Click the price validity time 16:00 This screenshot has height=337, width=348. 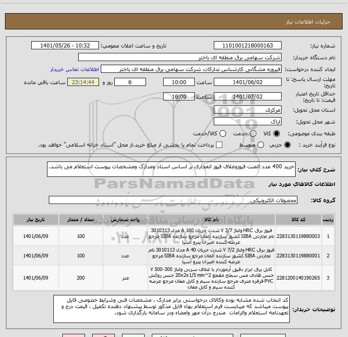[x=179, y=97]
